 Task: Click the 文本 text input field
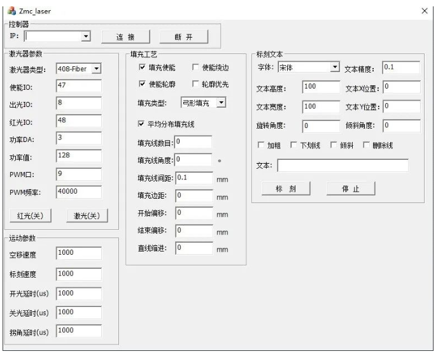coord(343,166)
